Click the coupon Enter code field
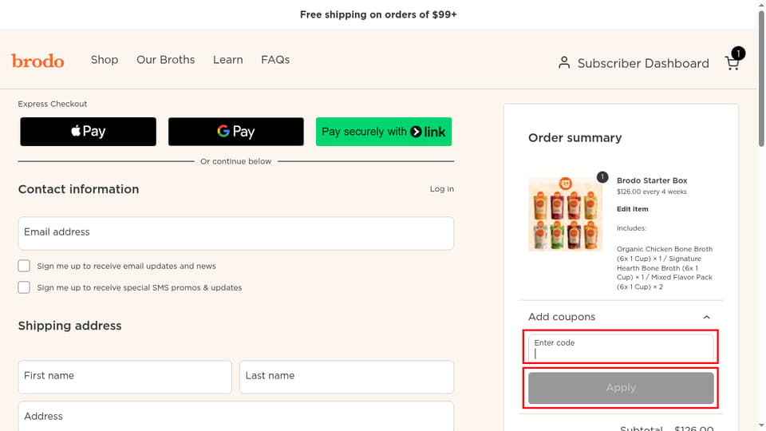Image resolution: width=766 pixels, height=431 pixels. [x=621, y=348]
